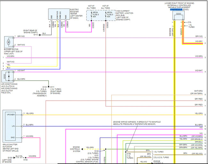Click the G113 ground label
Screen dimensions: 208x164
coord(36,35)
